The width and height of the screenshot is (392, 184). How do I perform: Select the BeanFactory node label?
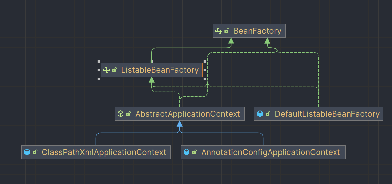[x=257, y=31]
